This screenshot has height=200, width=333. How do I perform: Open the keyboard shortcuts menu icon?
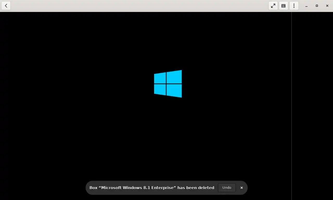pos(284,6)
